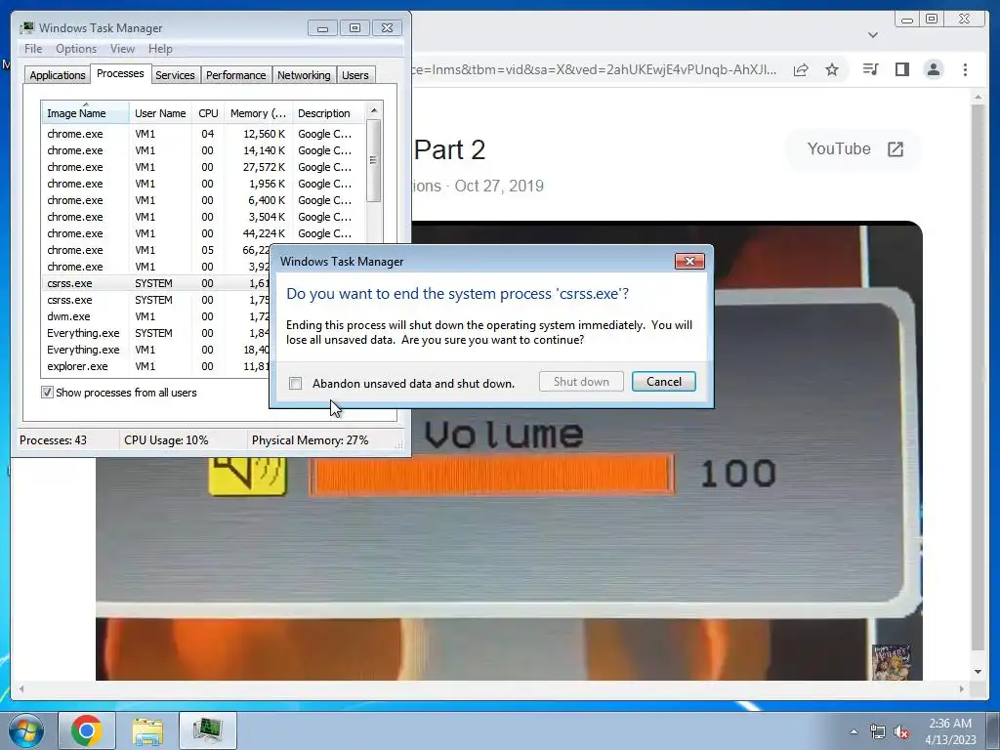Switch to the Users tab

coord(354,75)
